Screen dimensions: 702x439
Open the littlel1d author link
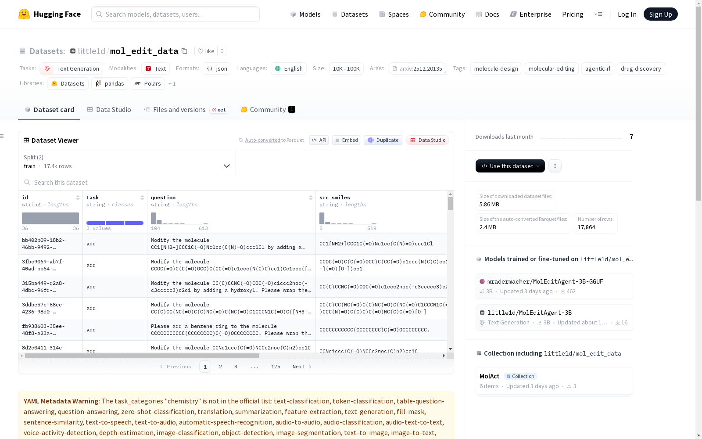click(91, 51)
